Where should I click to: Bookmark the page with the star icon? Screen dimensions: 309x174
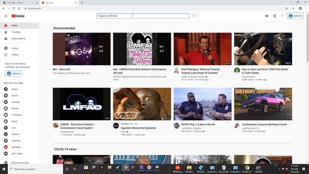[x=286, y=9]
